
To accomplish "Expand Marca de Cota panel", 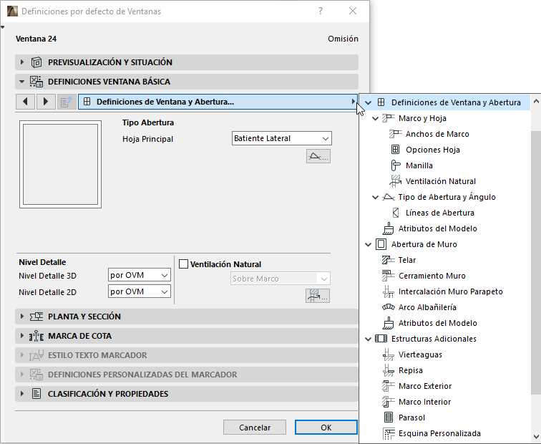I will (22, 336).
